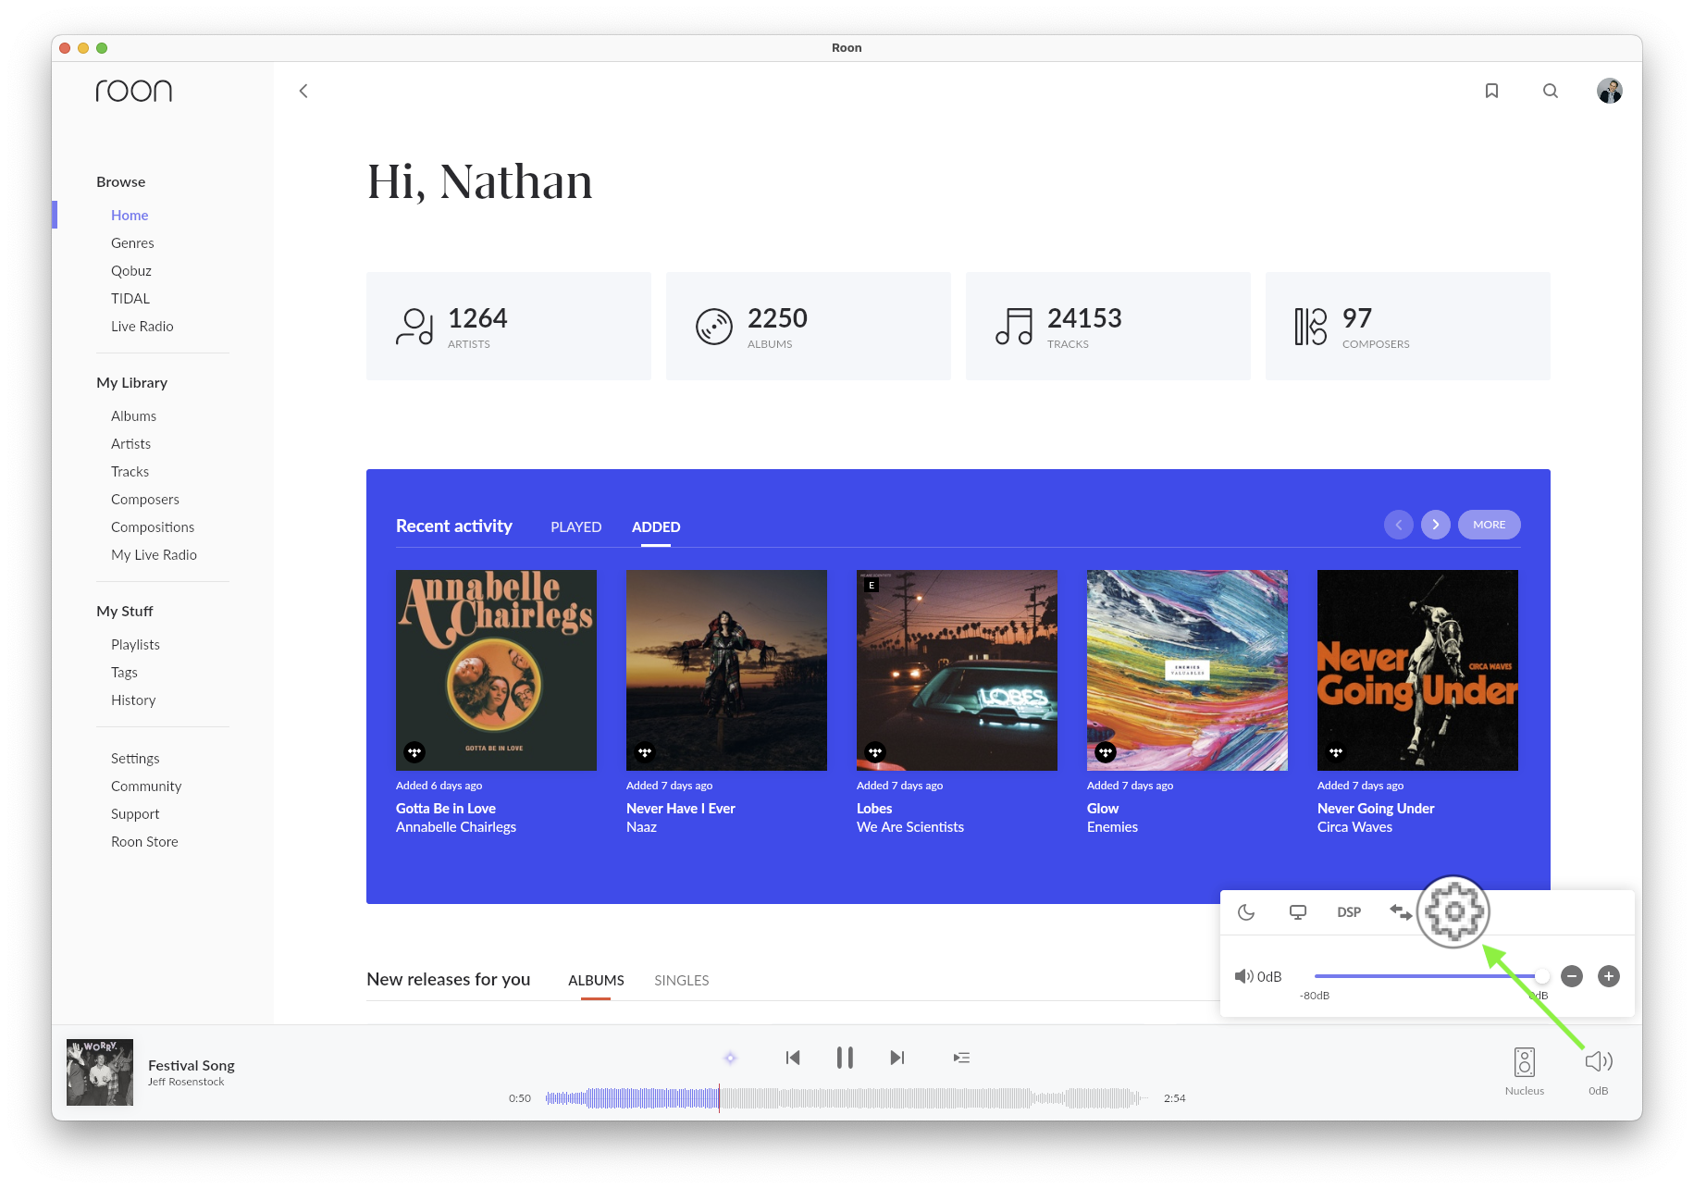
Task: Click the volume speaker icon in footer
Action: (x=1599, y=1061)
